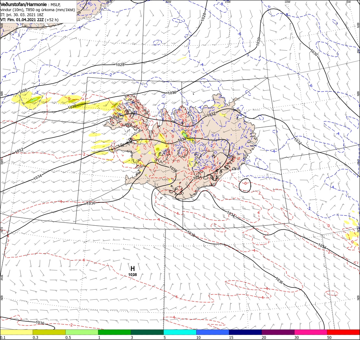
Task: Click the '20W' longitude label at top
Action: (168, 2)
